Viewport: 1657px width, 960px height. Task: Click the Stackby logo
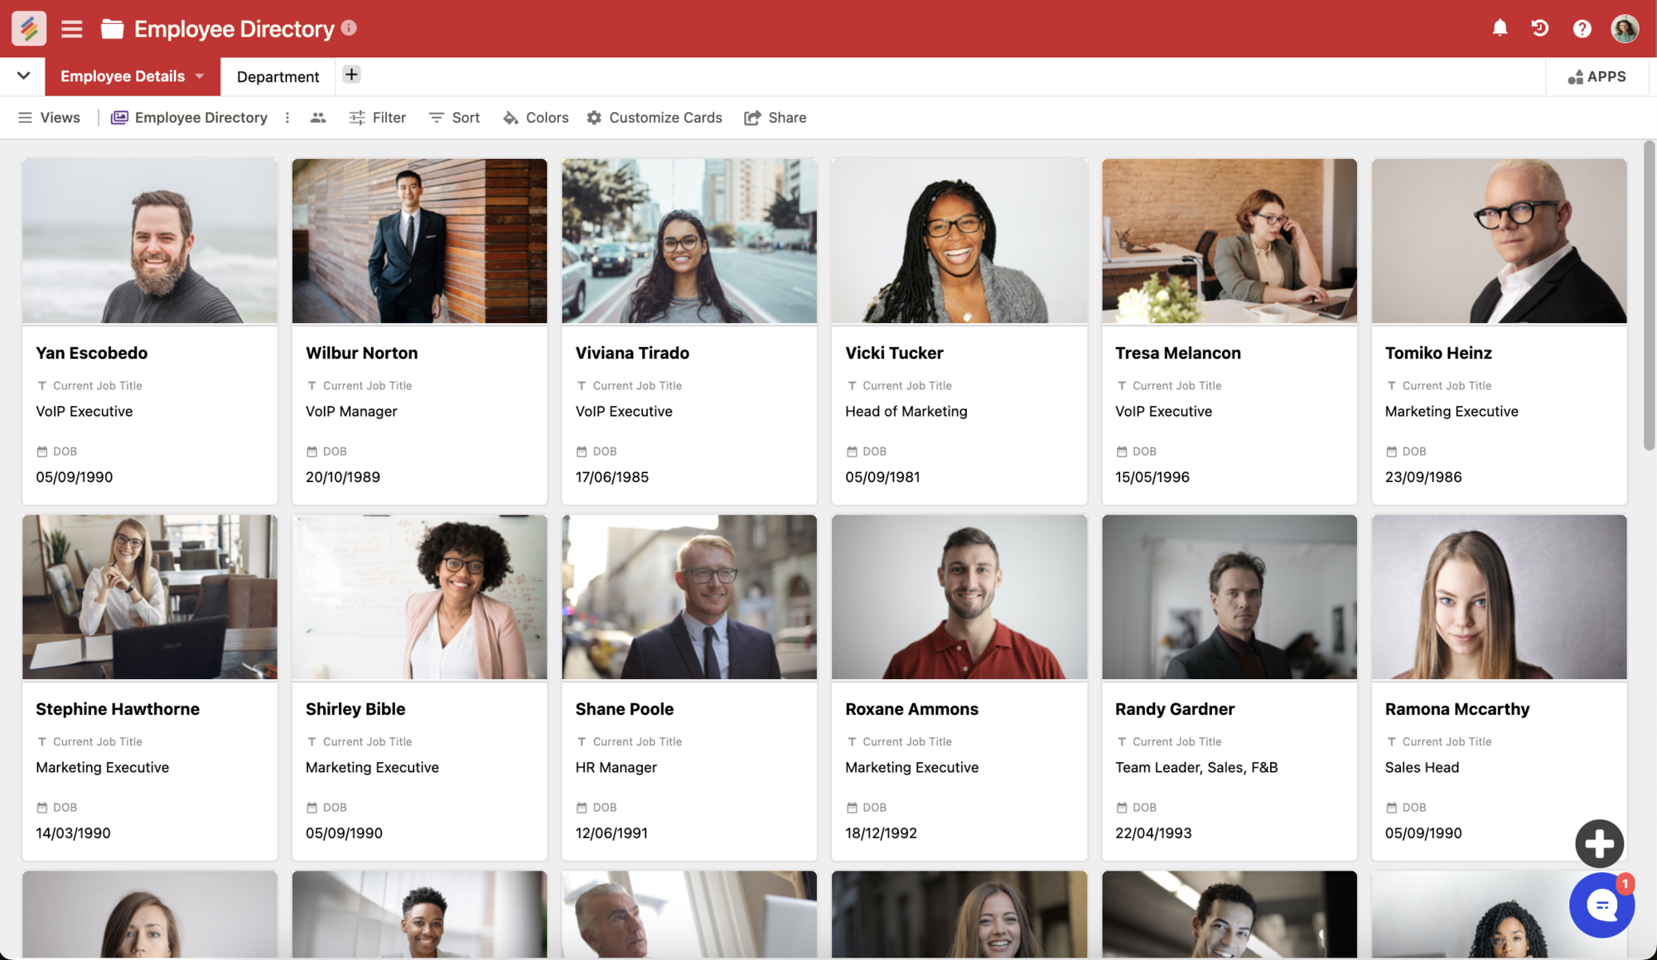[27, 28]
